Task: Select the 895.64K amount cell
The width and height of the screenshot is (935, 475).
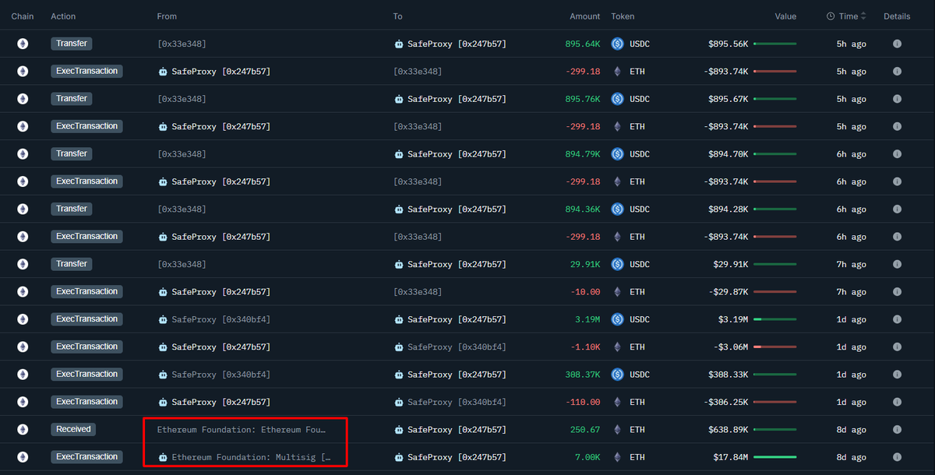Action: 583,44
